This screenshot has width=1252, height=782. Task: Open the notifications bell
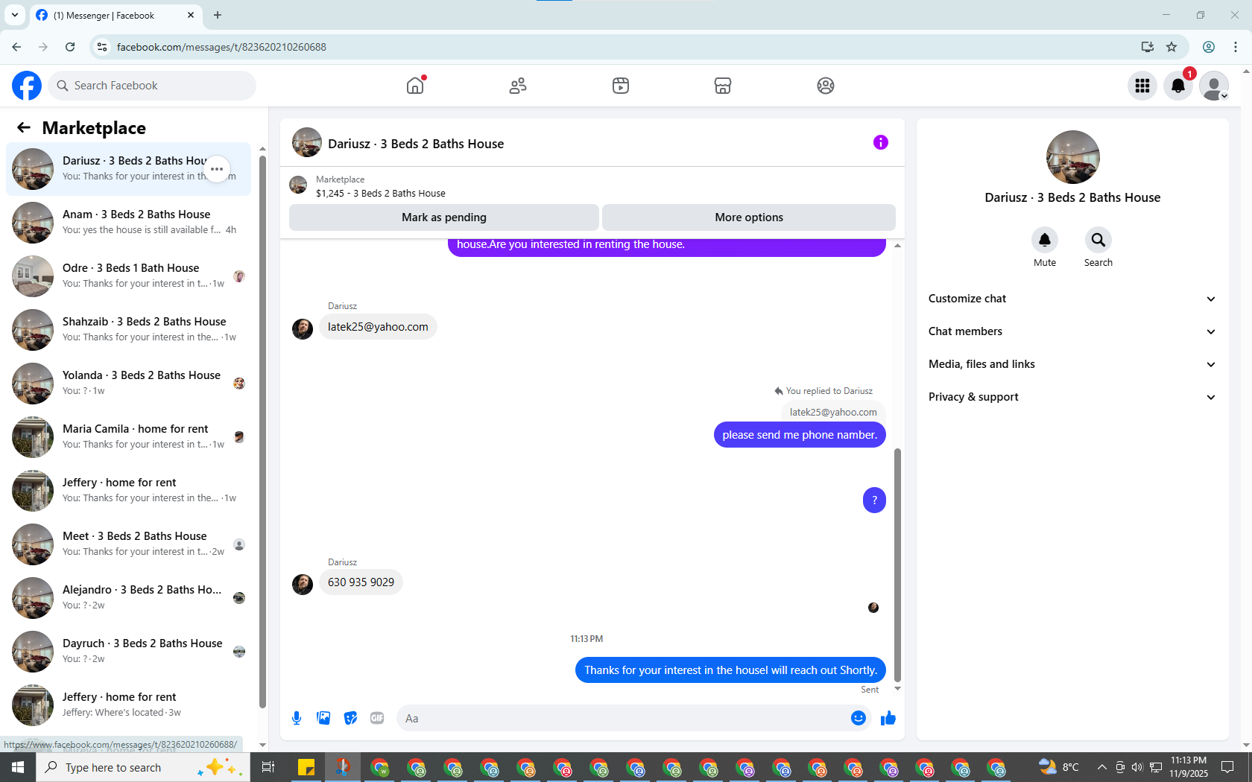pos(1178,86)
